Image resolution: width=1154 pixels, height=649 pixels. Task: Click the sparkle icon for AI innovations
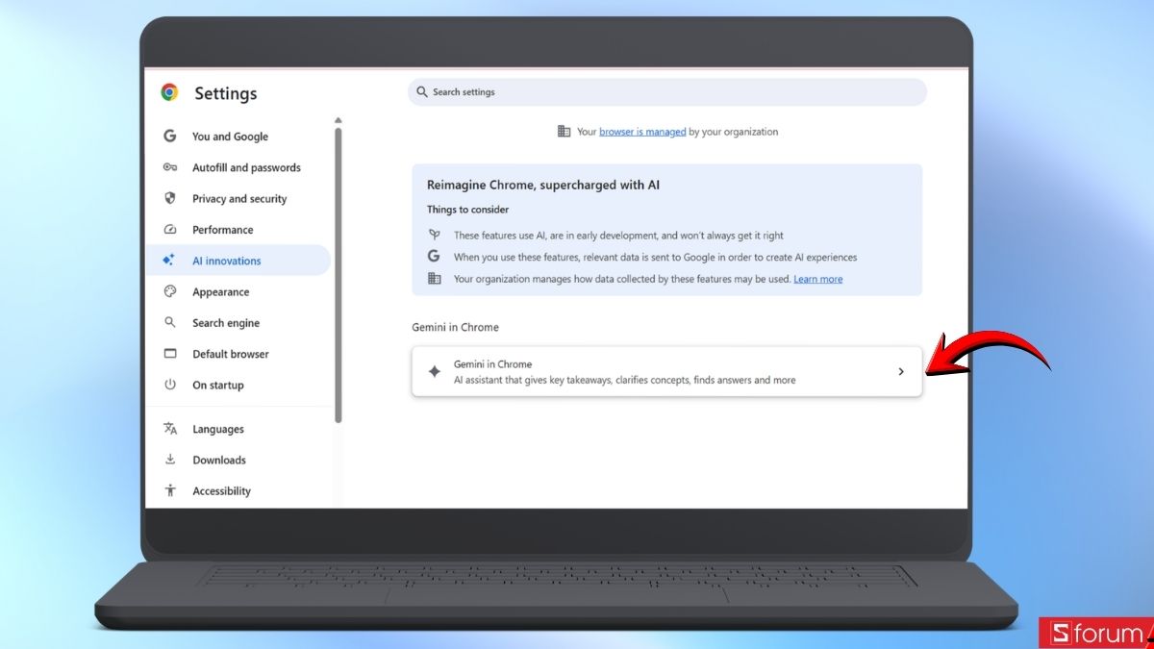169,261
